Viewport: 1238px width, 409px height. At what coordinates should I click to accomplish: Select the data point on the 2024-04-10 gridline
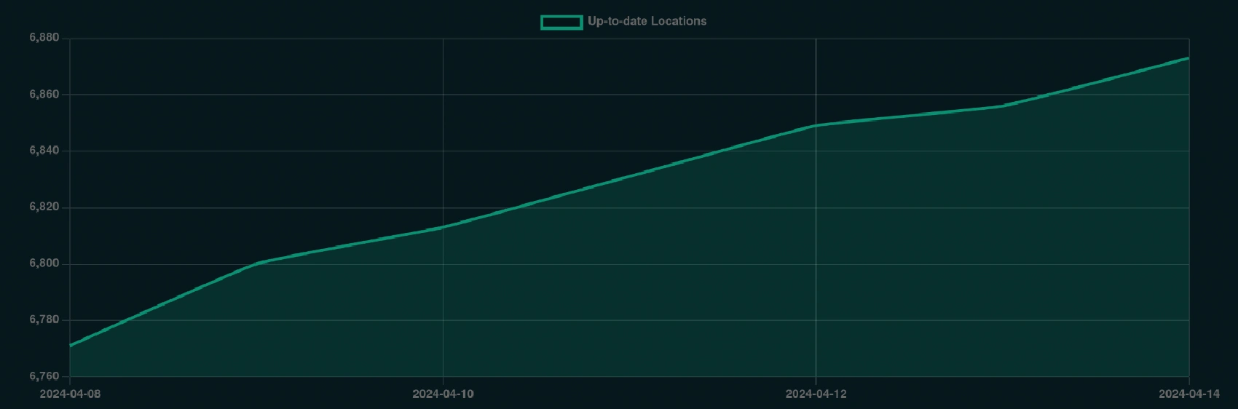443,227
